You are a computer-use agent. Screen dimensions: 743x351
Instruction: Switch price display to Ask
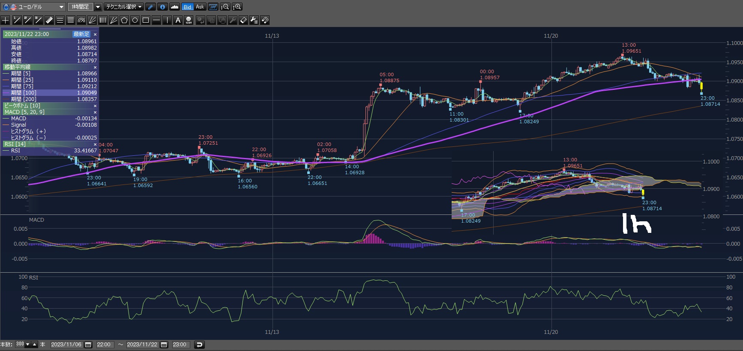coord(200,7)
